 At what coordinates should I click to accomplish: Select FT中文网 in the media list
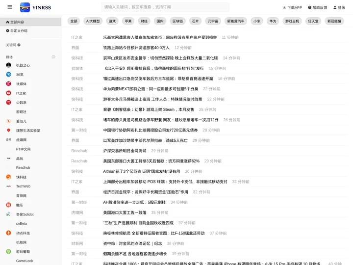23,149
